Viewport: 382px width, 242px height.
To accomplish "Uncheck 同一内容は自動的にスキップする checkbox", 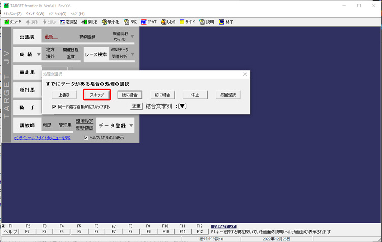I will [x=54, y=107].
